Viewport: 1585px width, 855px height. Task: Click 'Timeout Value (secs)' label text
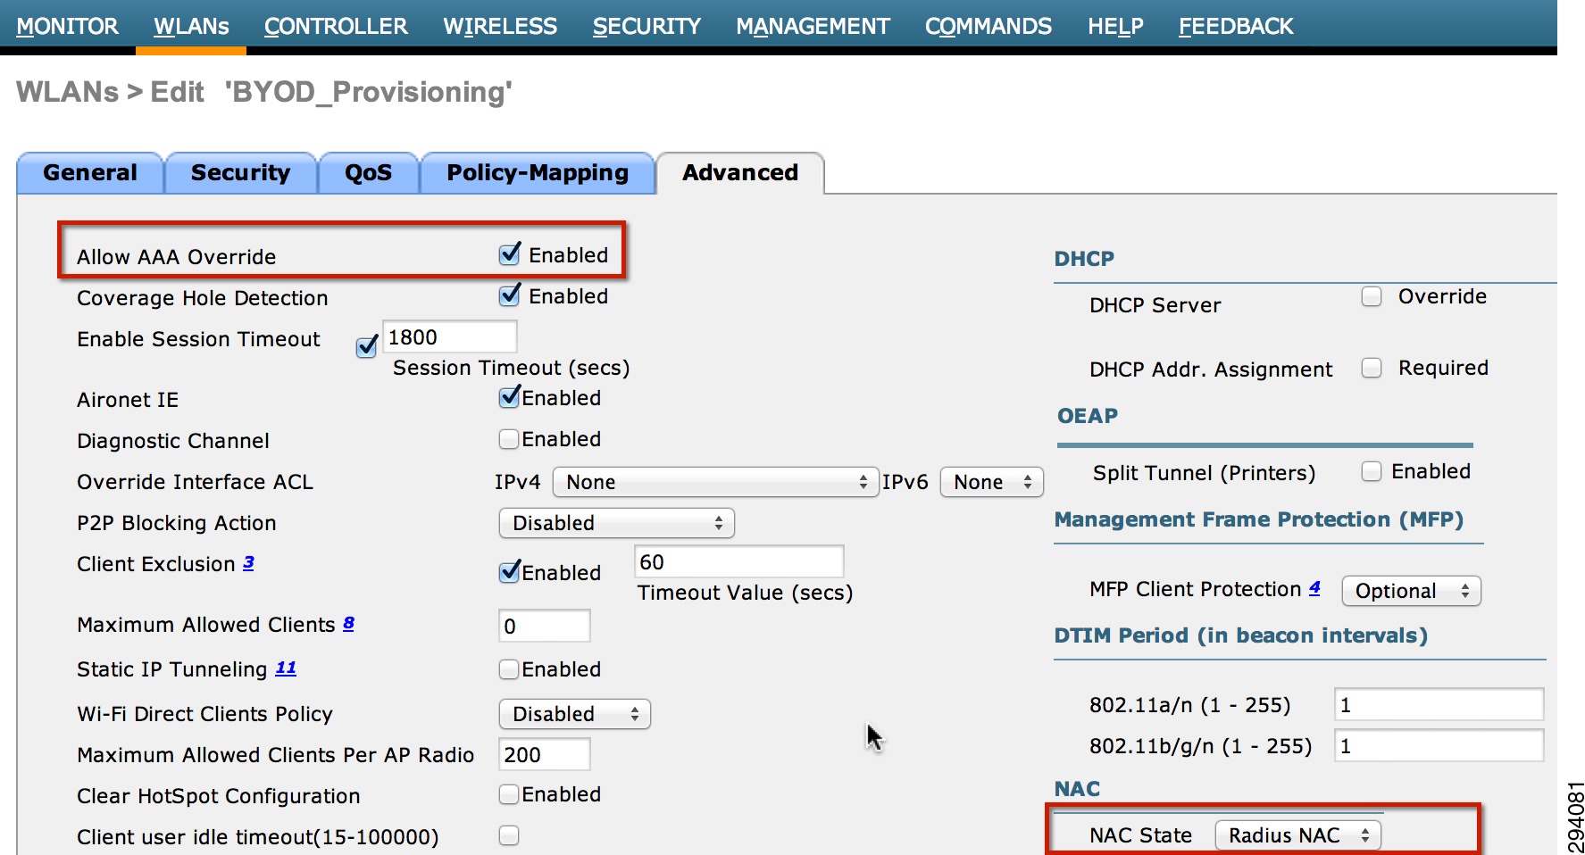[x=746, y=594]
